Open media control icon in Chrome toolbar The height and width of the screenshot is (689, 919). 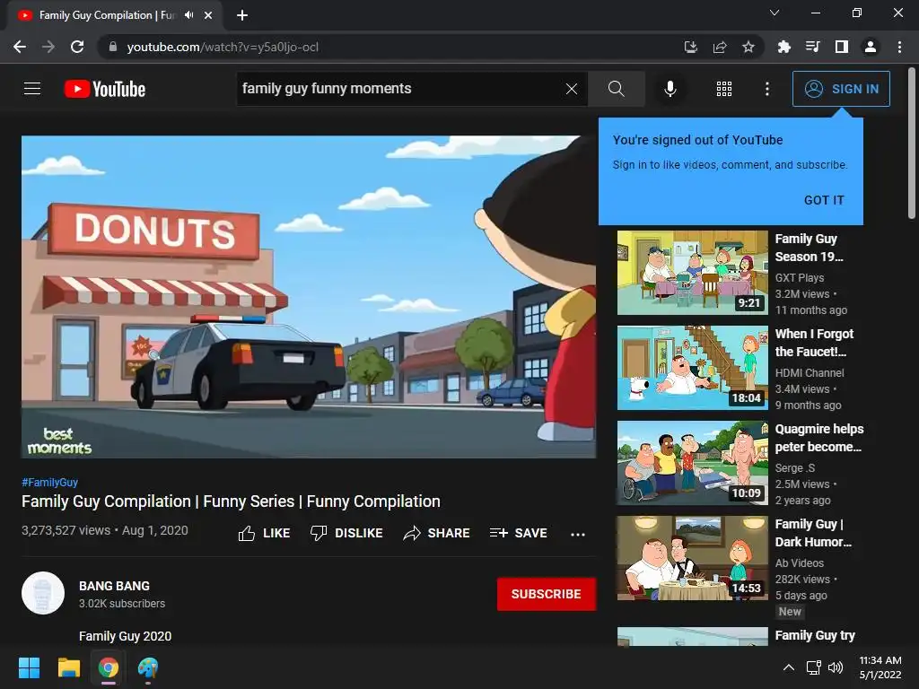tap(812, 47)
